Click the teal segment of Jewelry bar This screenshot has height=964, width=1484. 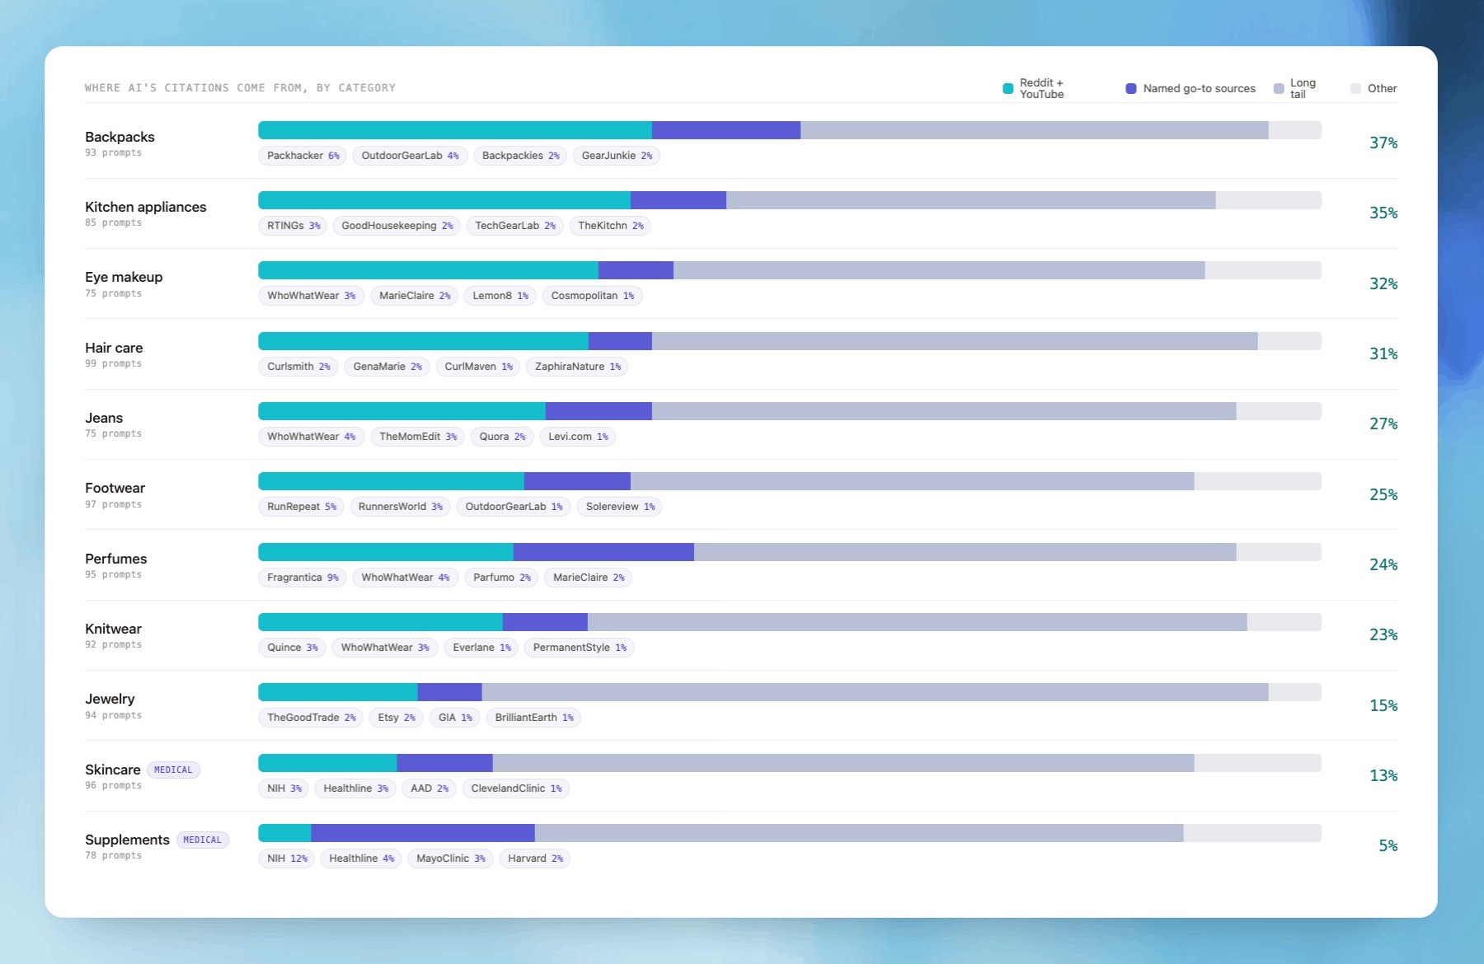pyautogui.click(x=338, y=692)
